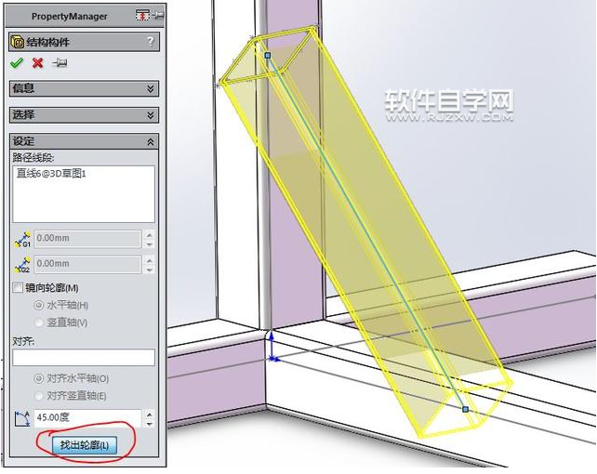This screenshot has width=597, height=474.
Task: Enable the 镜向轮廓(M) checkbox
Action: [x=18, y=287]
